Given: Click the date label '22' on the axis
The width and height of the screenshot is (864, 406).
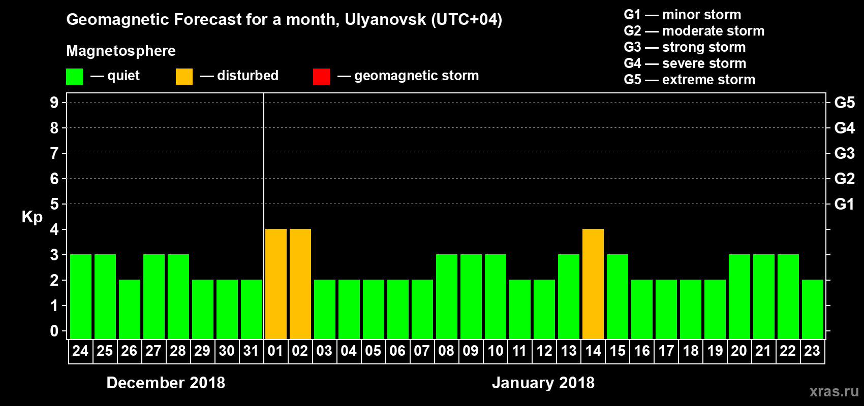Looking at the screenshot, I should (x=788, y=351).
